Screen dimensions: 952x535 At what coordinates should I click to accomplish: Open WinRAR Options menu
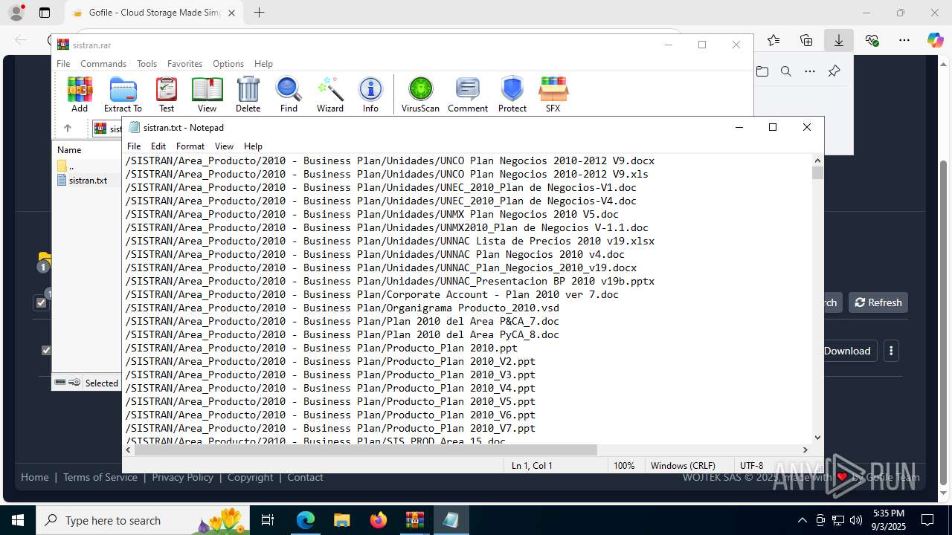coord(228,64)
